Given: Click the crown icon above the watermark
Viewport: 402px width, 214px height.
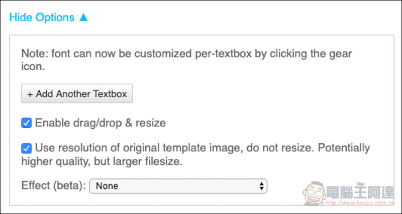Looking at the screenshot, I should [x=360, y=183].
